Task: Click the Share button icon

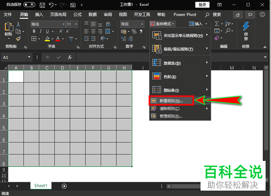Action: tap(238, 15)
